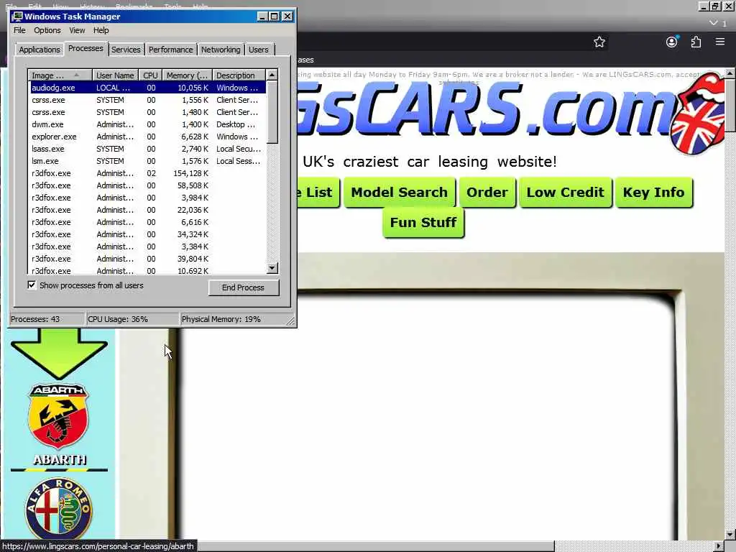Click the browser page vertical scroll down arrow
Image resolution: width=736 pixels, height=552 pixels.
(x=730, y=534)
